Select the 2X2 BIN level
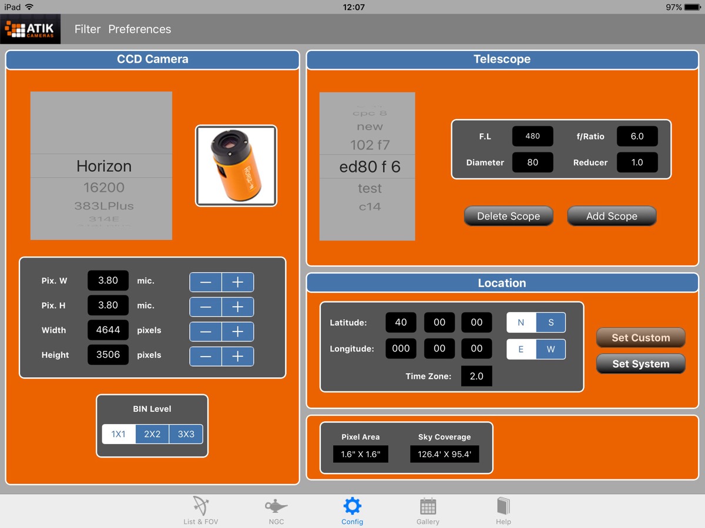705x528 pixels. click(x=152, y=434)
